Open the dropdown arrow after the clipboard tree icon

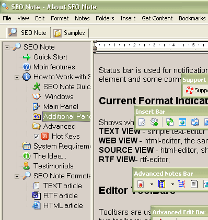coord(172,184)
